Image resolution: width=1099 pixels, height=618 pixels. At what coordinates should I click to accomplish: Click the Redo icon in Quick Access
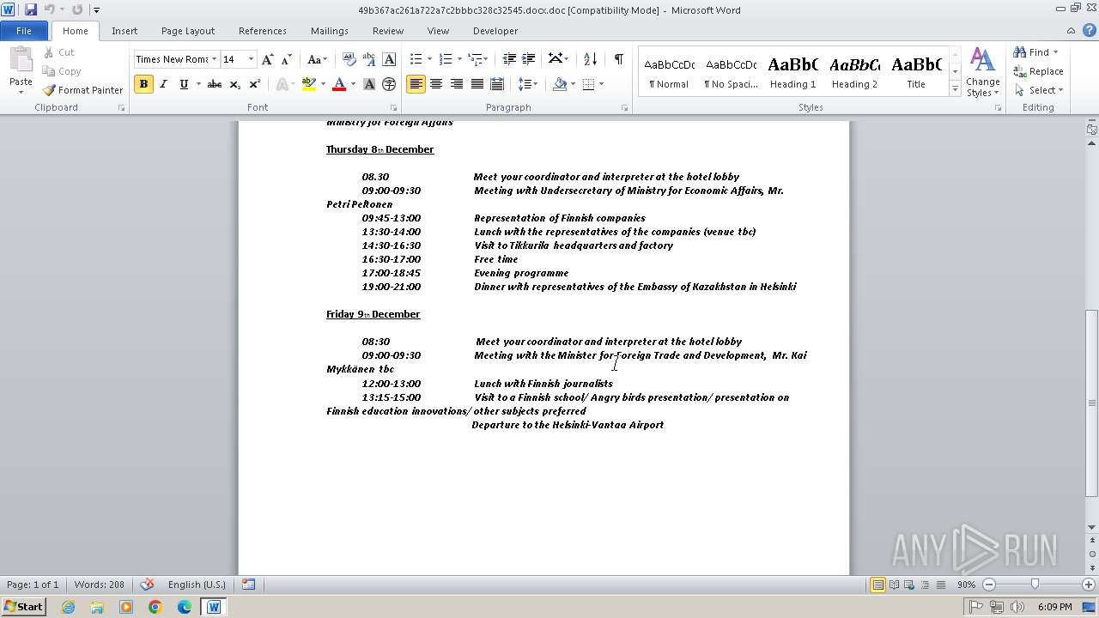(x=77, y=9)
